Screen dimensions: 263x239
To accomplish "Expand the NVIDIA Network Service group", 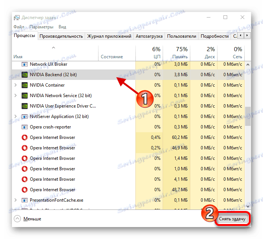I will pyautogui.click(x=16, y=96).
